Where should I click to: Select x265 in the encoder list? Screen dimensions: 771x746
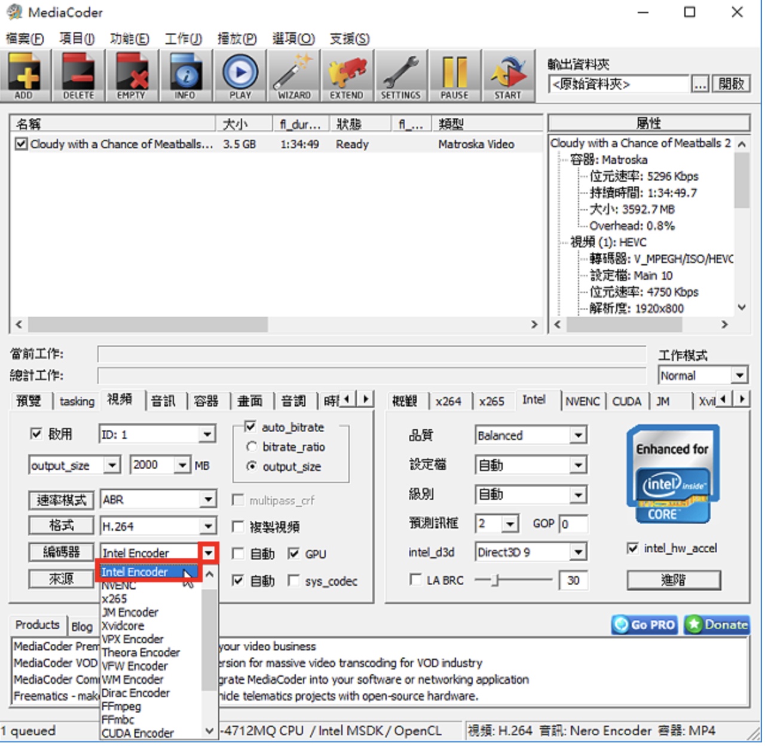click(x=114, y=599)
